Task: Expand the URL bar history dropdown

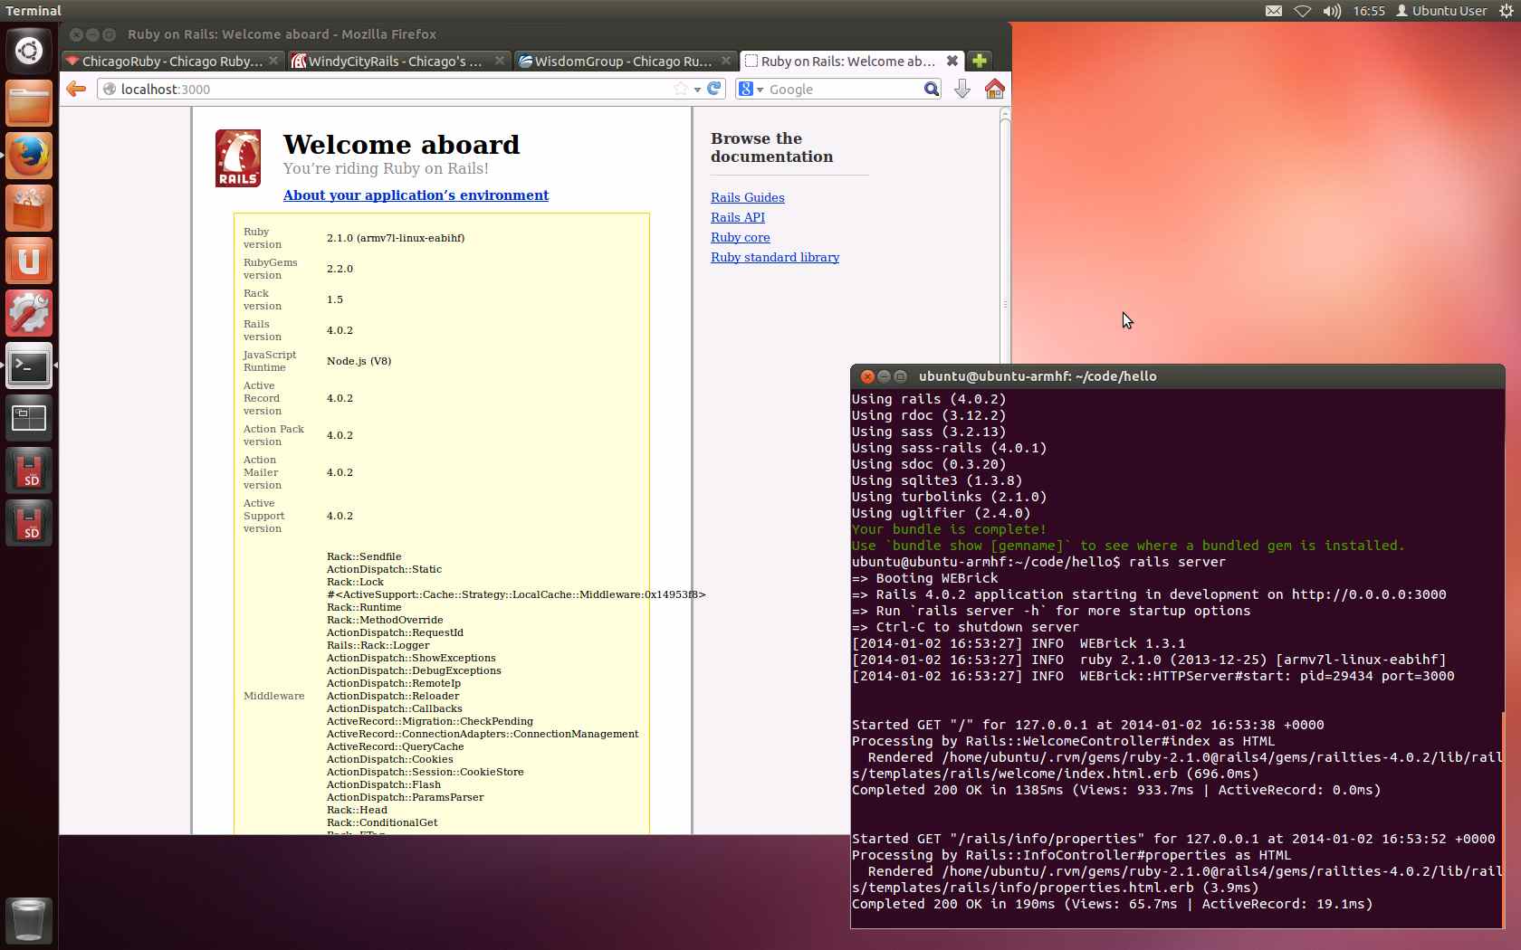Action: point(697,90)
